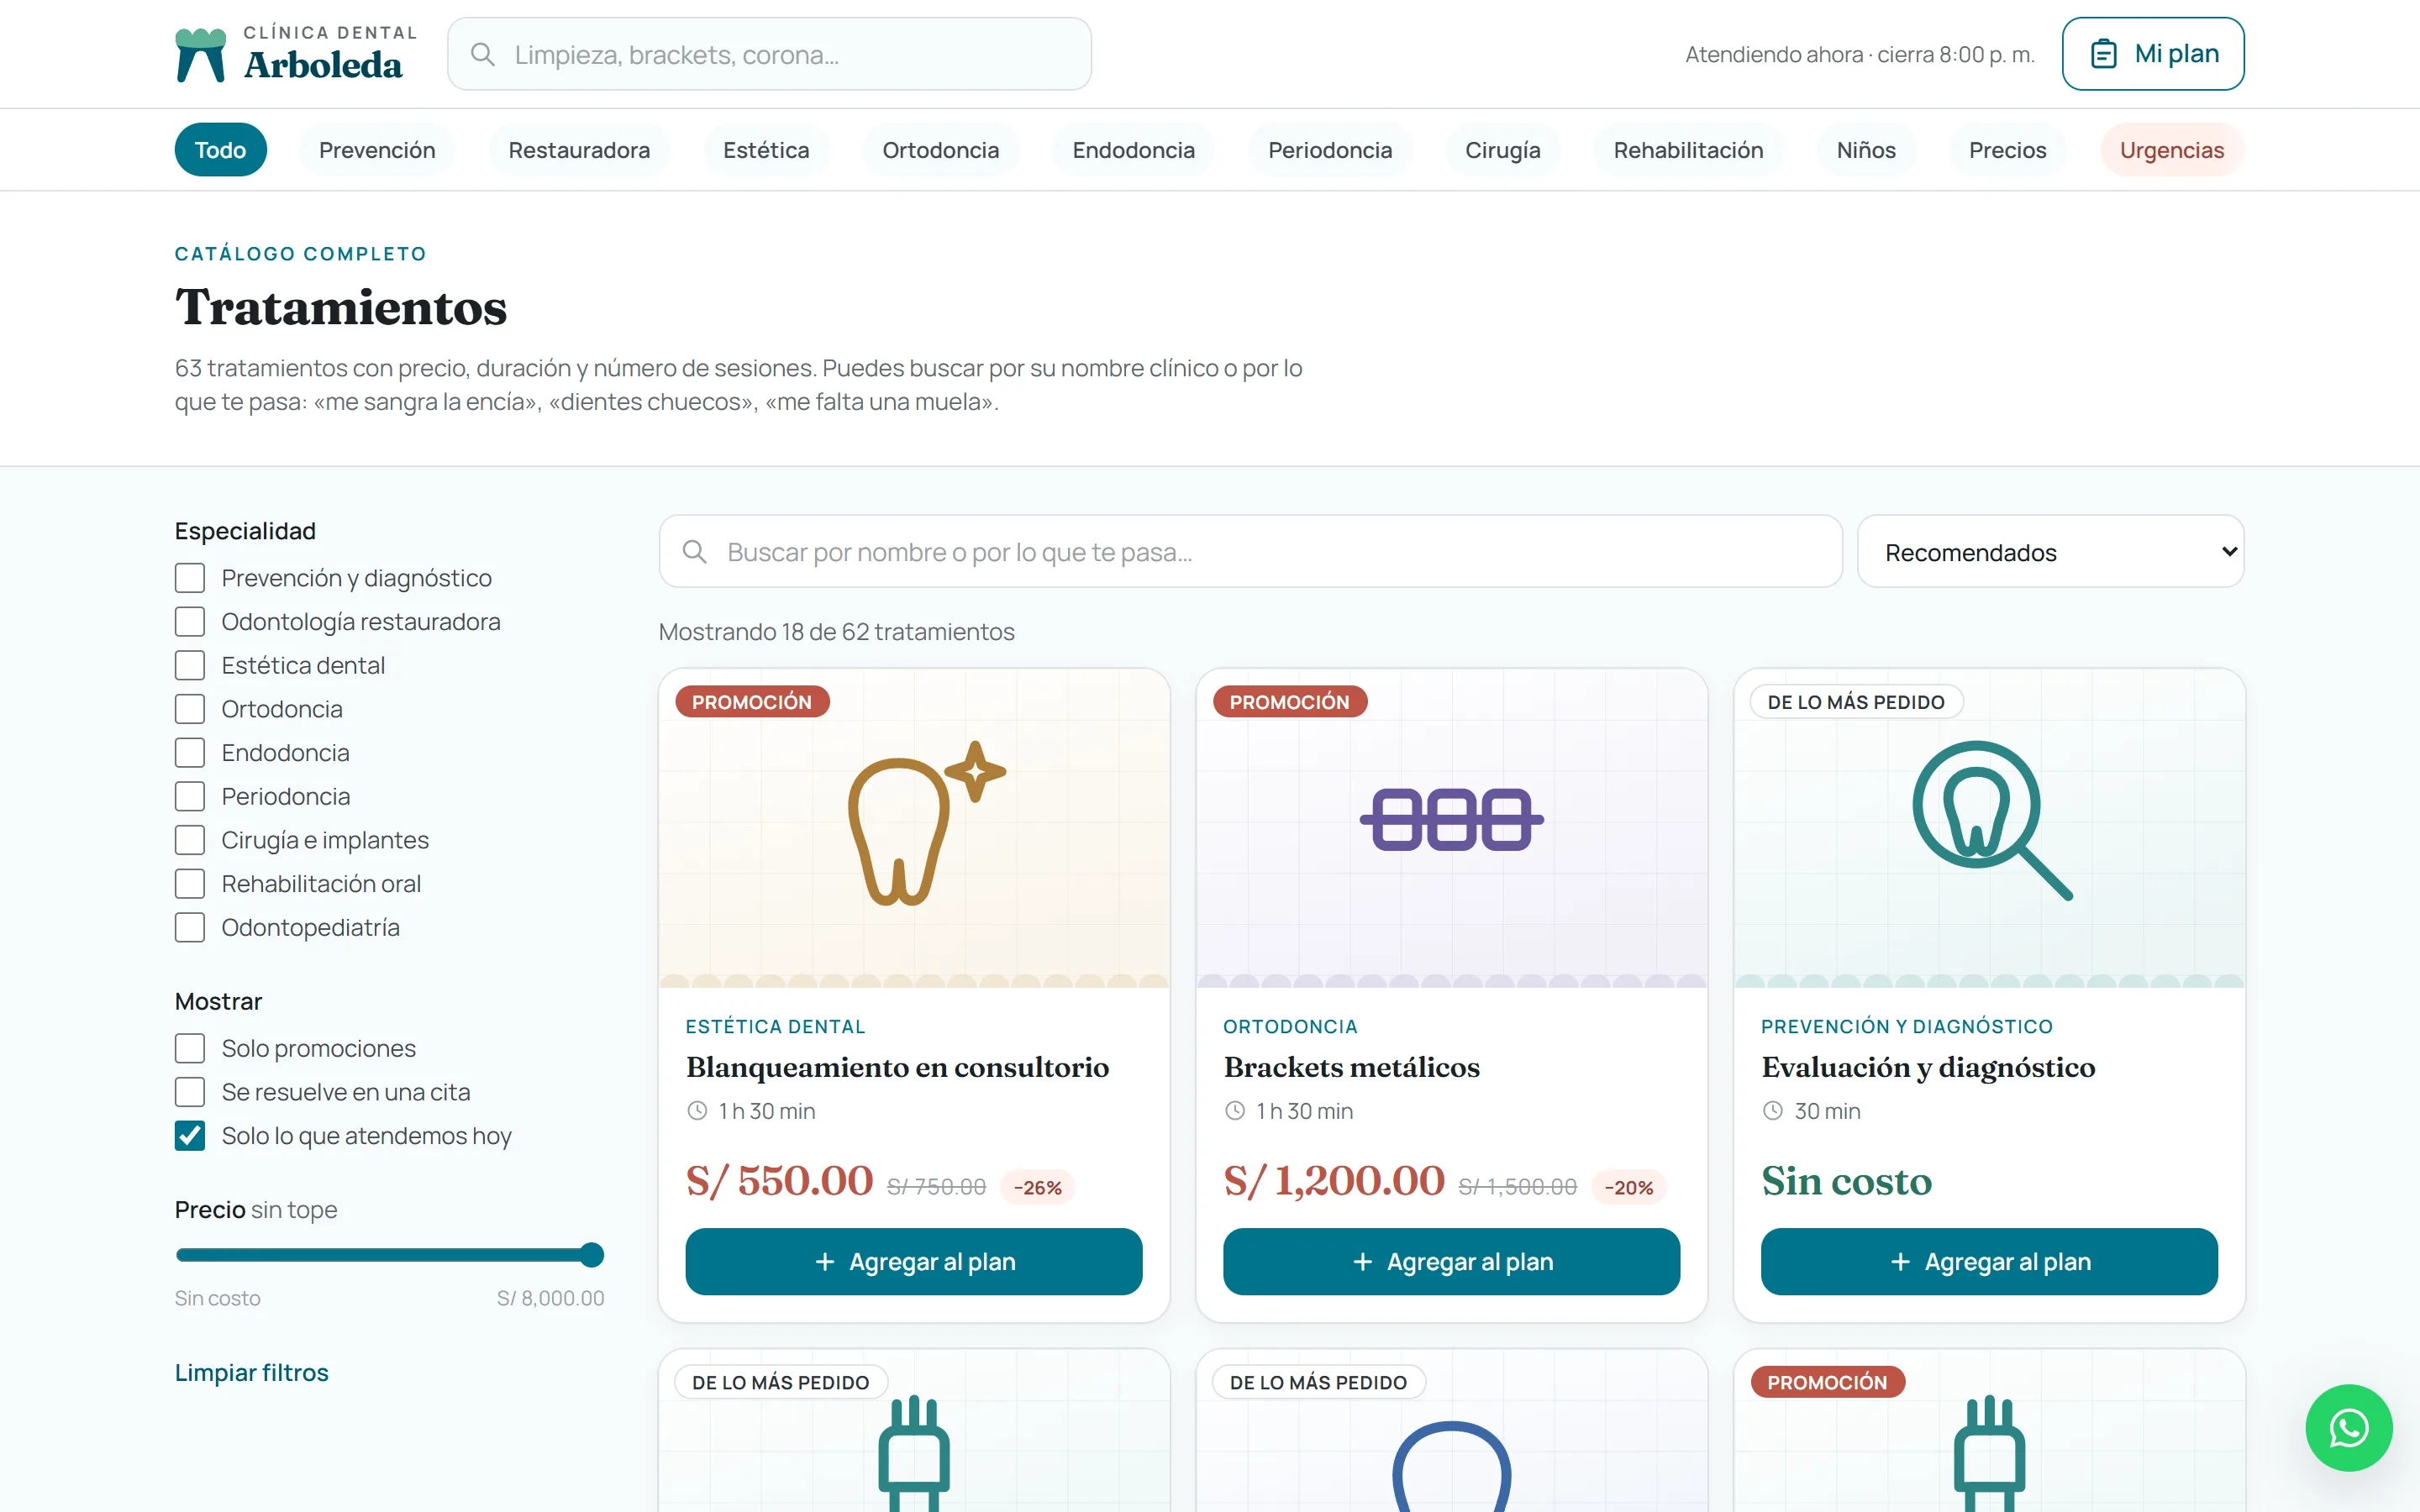Click the Limpiar filtros link

click(x=252, y=1372)
